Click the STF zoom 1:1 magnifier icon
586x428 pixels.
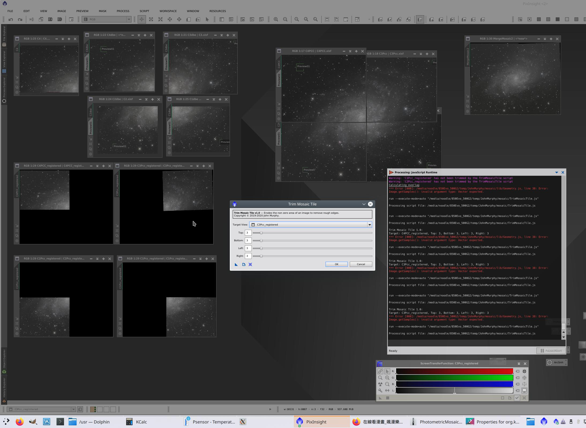[x=380, y=378]
